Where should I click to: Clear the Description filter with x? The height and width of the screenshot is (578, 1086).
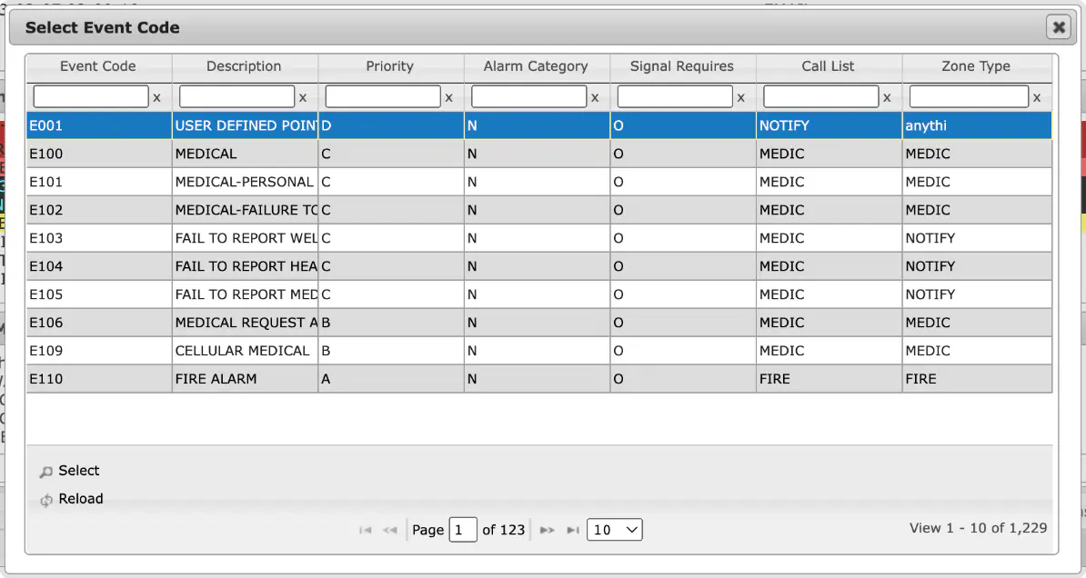303,97
